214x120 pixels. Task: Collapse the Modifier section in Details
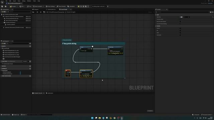(x=156, y=26)
